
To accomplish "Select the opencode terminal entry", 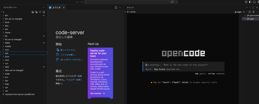I will [x=253, y=16].
